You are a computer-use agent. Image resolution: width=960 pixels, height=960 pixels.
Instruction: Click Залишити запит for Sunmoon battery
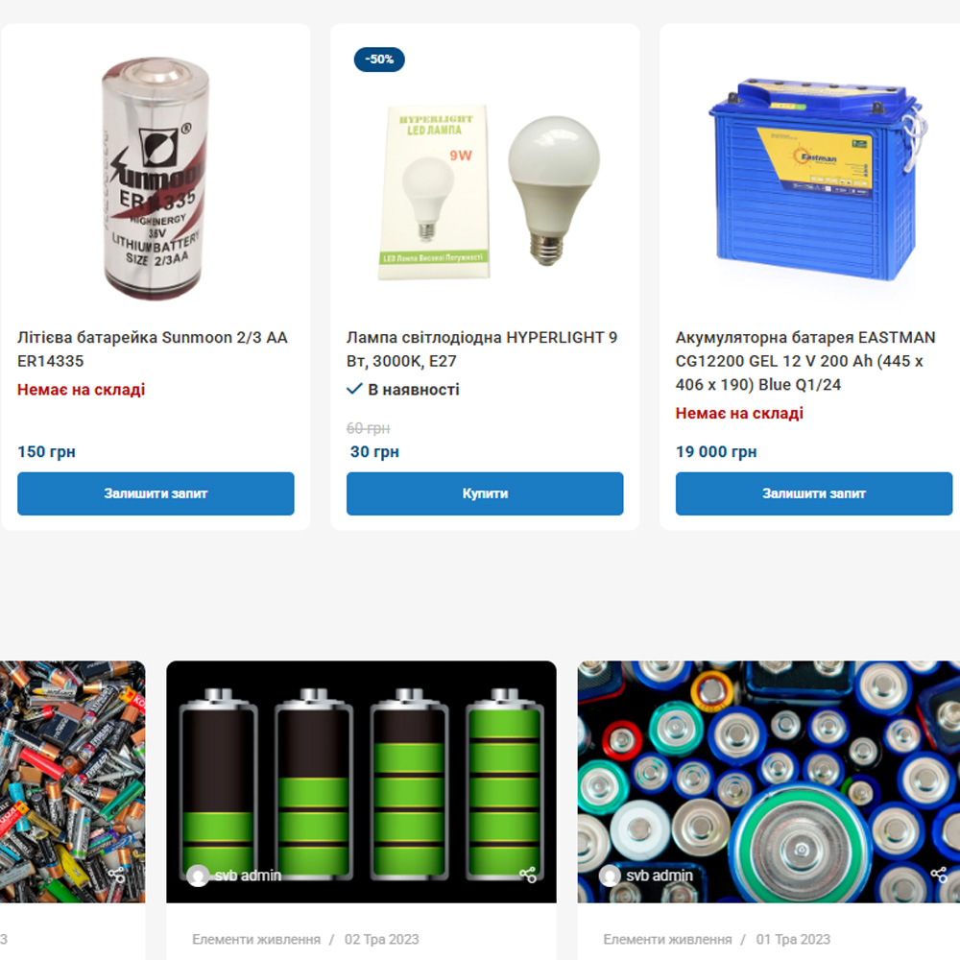pos(156,493)
